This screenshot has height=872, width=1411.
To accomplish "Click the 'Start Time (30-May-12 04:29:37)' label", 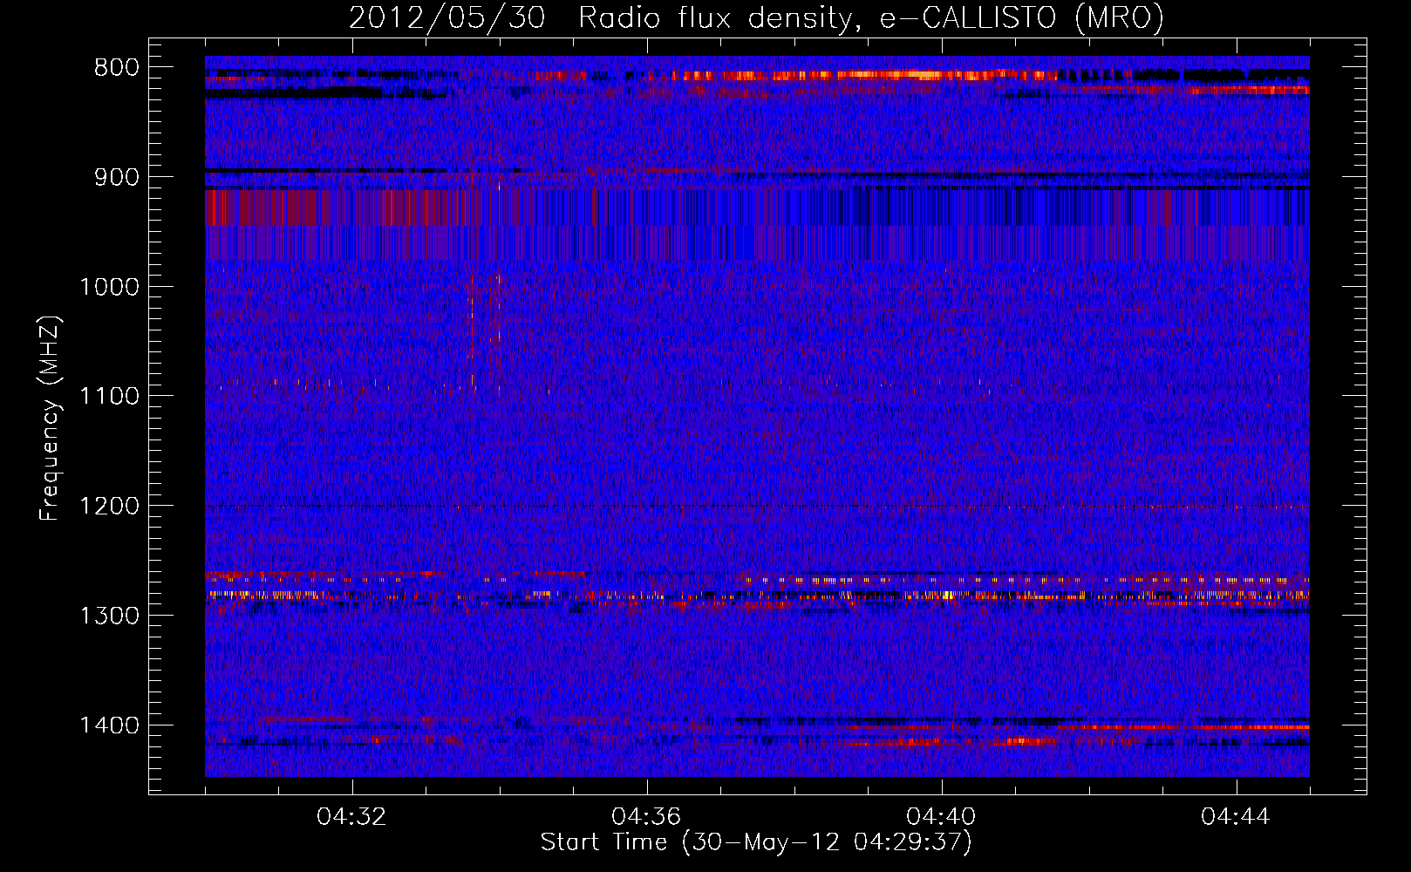I will point(756,842).
